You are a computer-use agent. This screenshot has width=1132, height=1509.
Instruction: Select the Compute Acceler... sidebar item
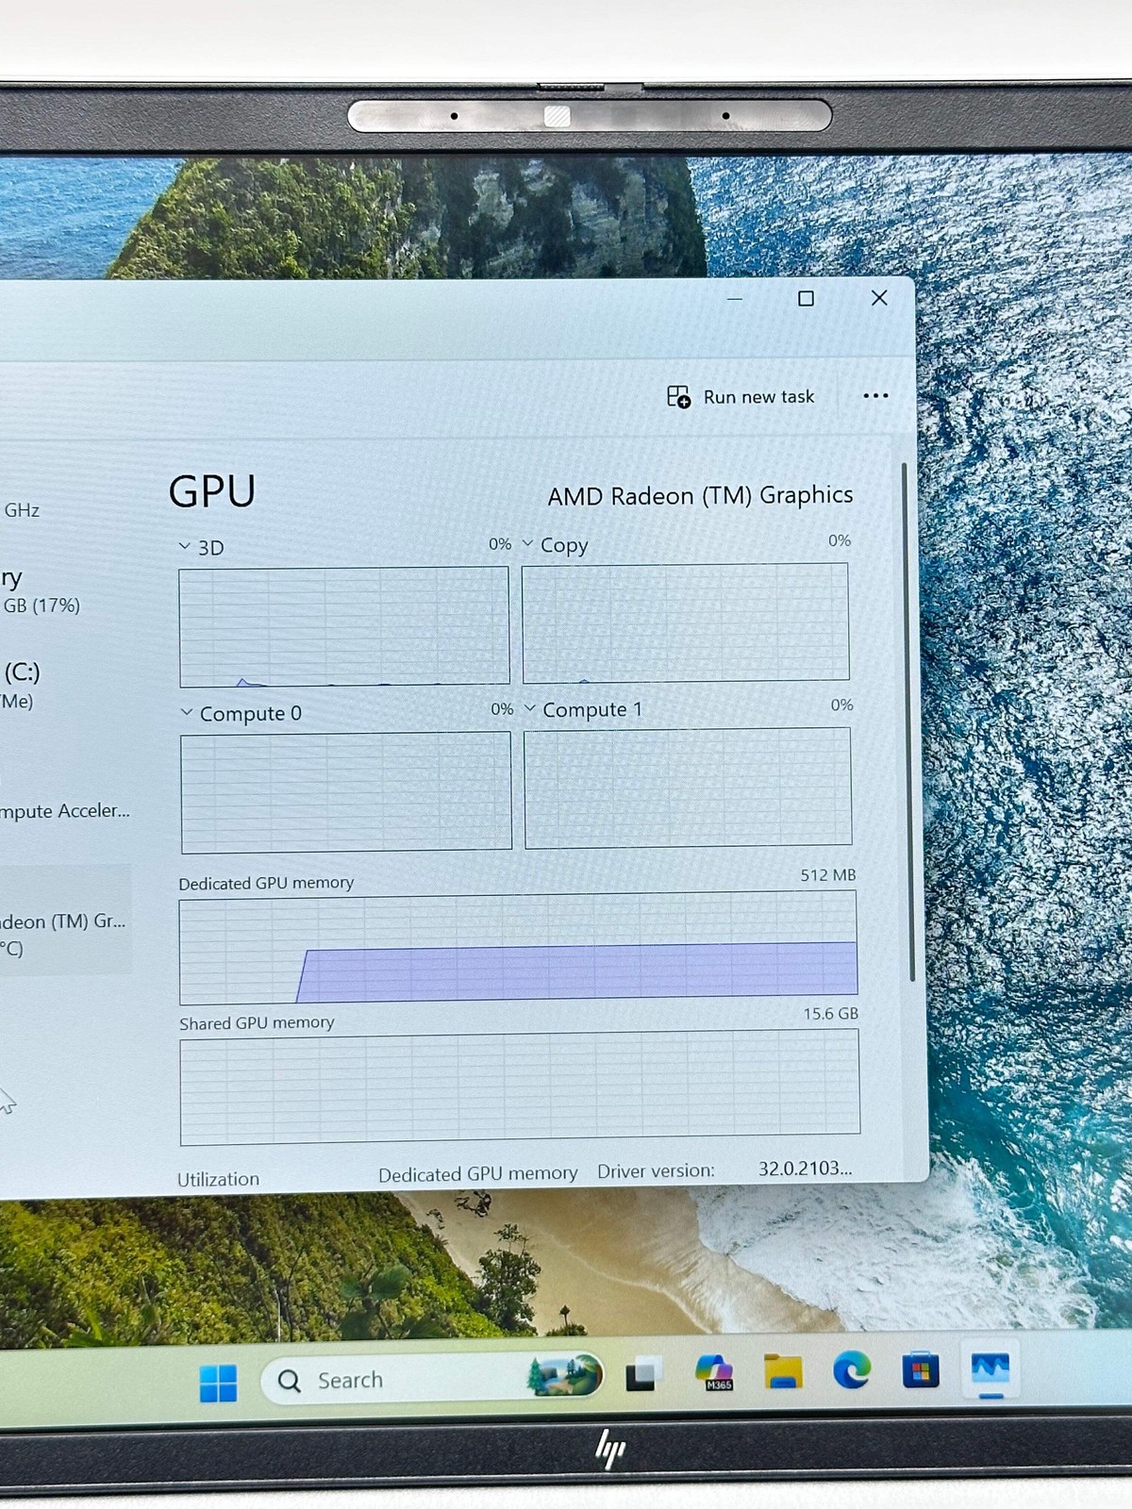(x=65, y=811)
